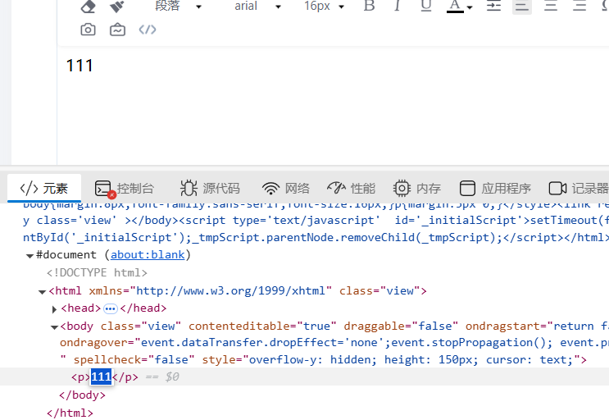Open the 源代码 sources tab
This screenshot has width=609, height=420.
coord(211,188)
